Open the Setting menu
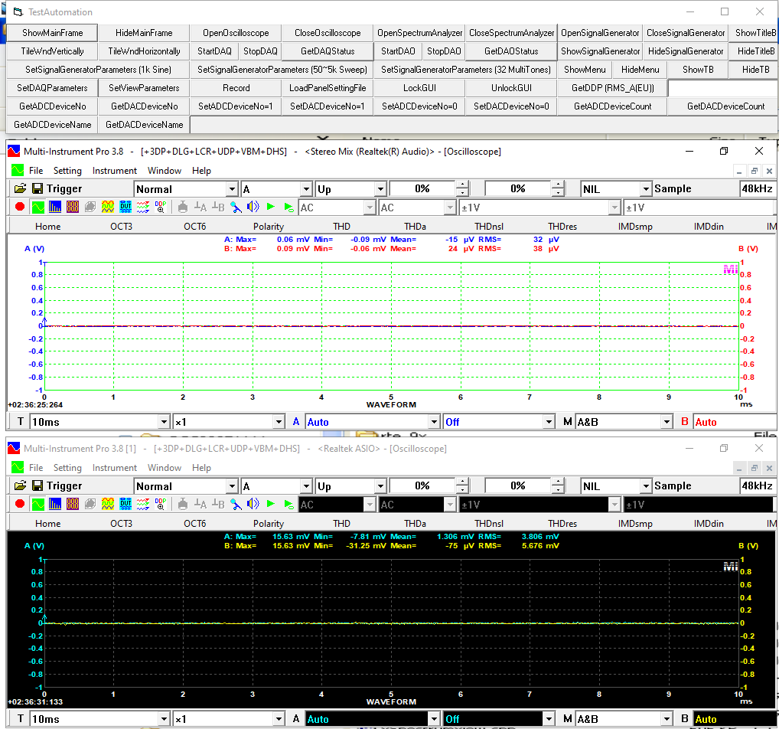 click(67, 170)
